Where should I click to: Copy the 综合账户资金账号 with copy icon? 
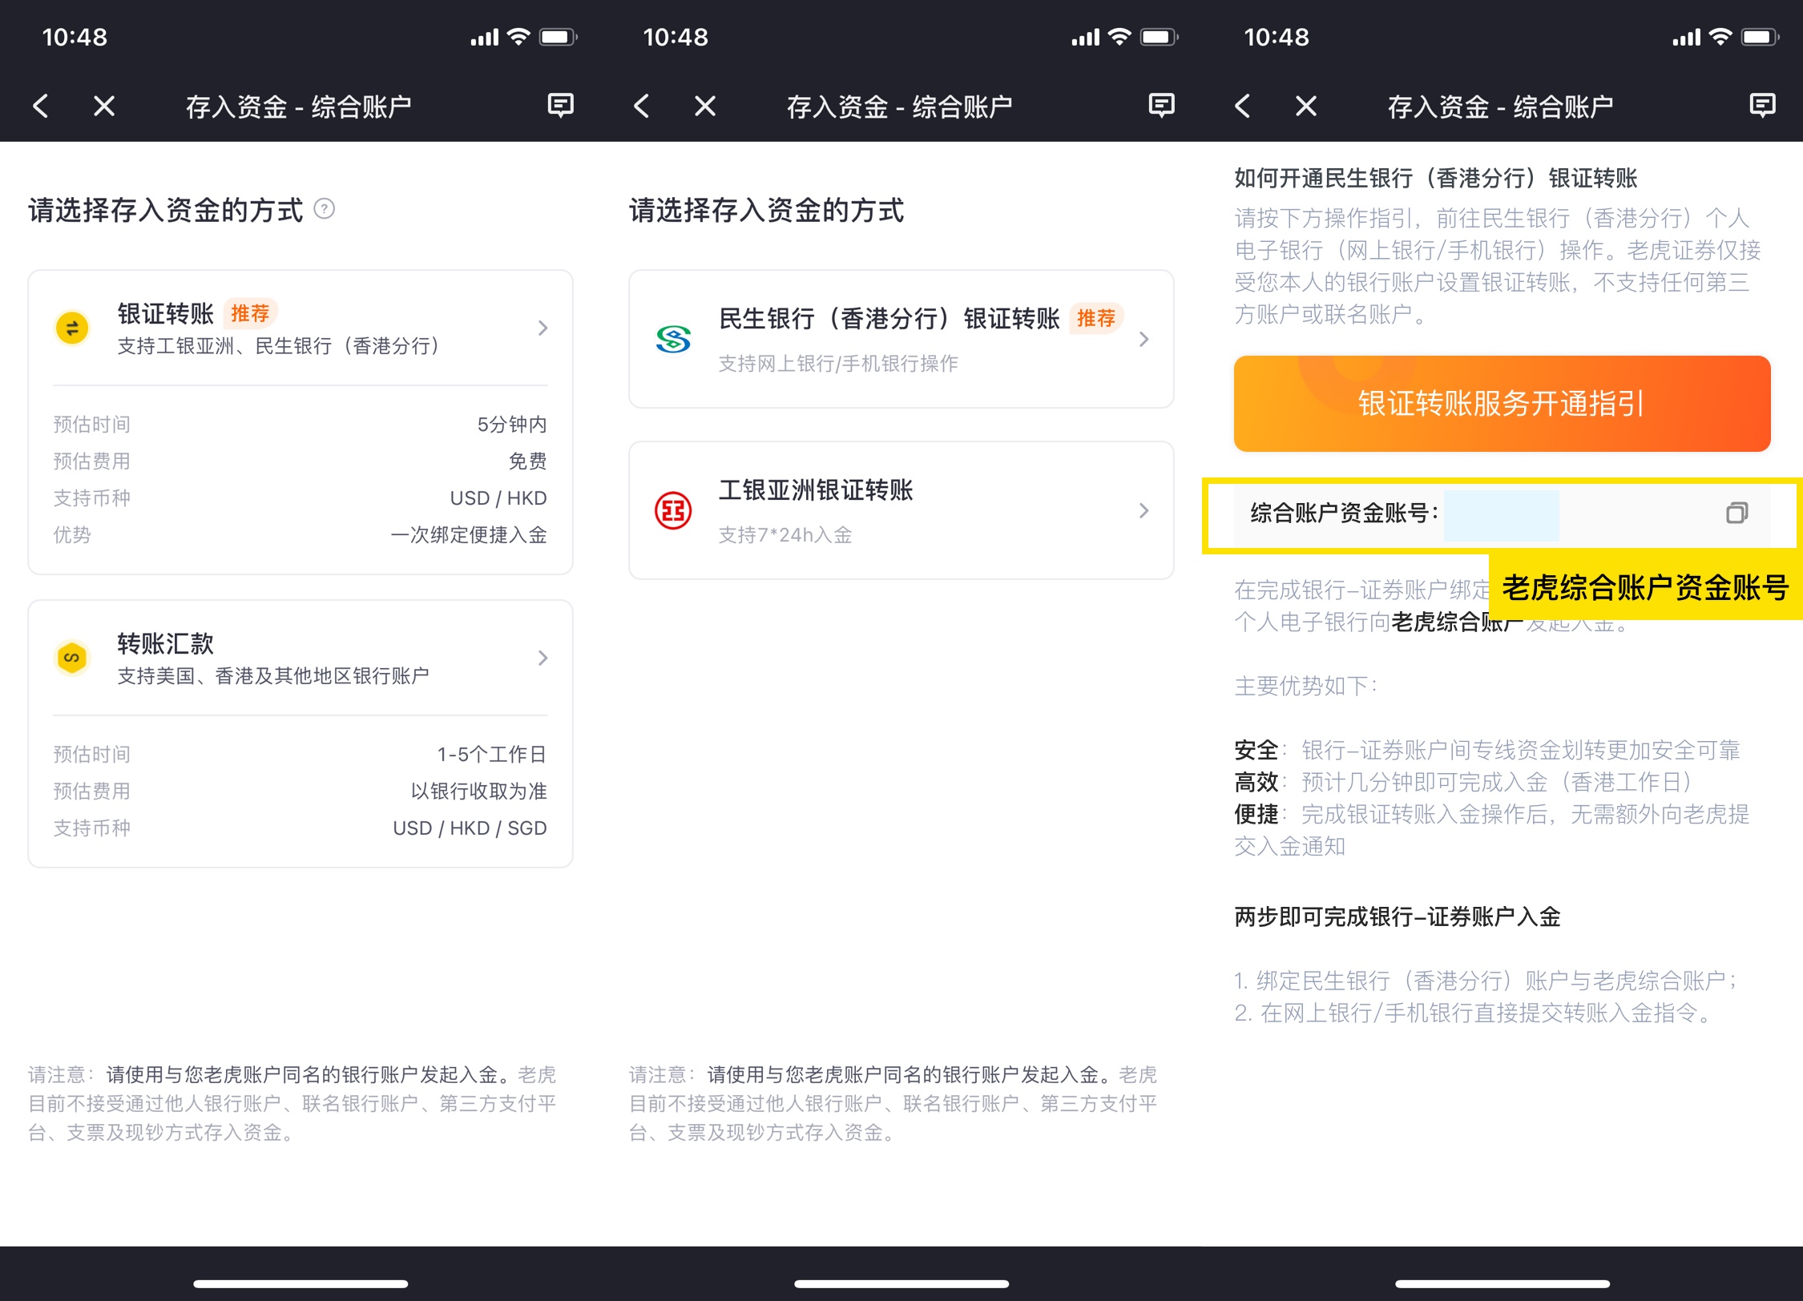point(1736,513)
